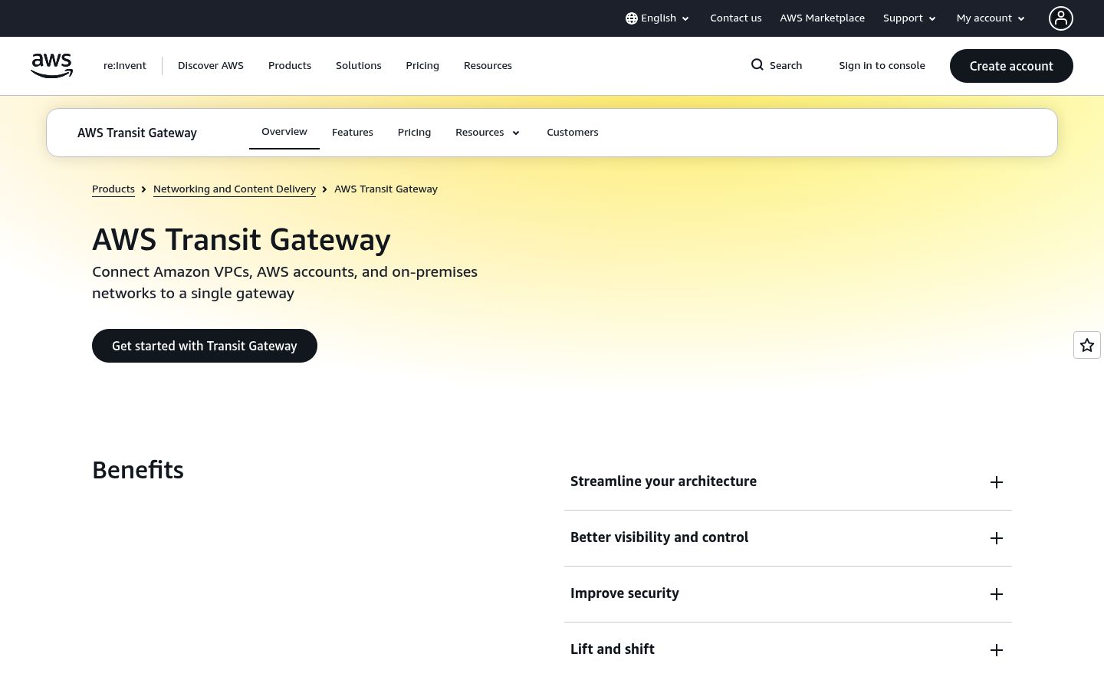
Task: Open AWS Marketplace link
Action: click(822, 18)
